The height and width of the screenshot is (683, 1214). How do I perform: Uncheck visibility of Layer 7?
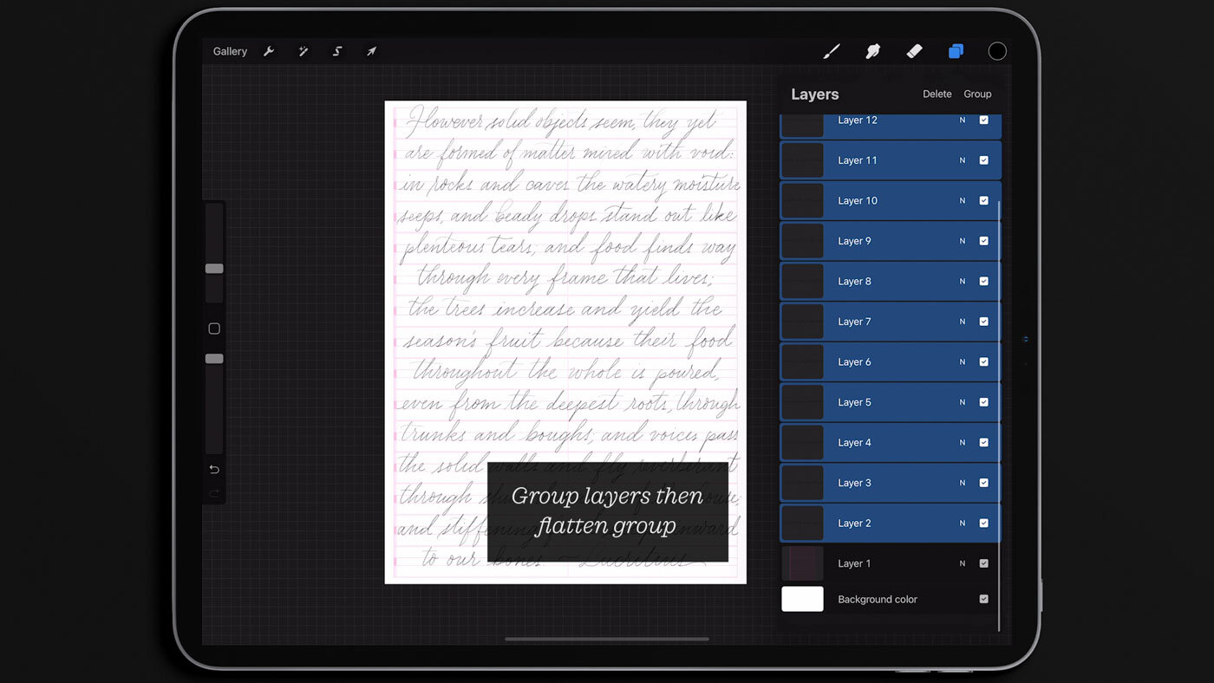[983, 322]
